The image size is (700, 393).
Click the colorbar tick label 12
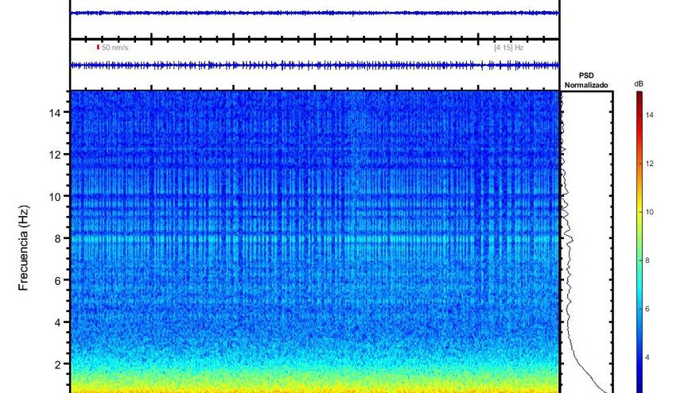[x=649, y=164]
